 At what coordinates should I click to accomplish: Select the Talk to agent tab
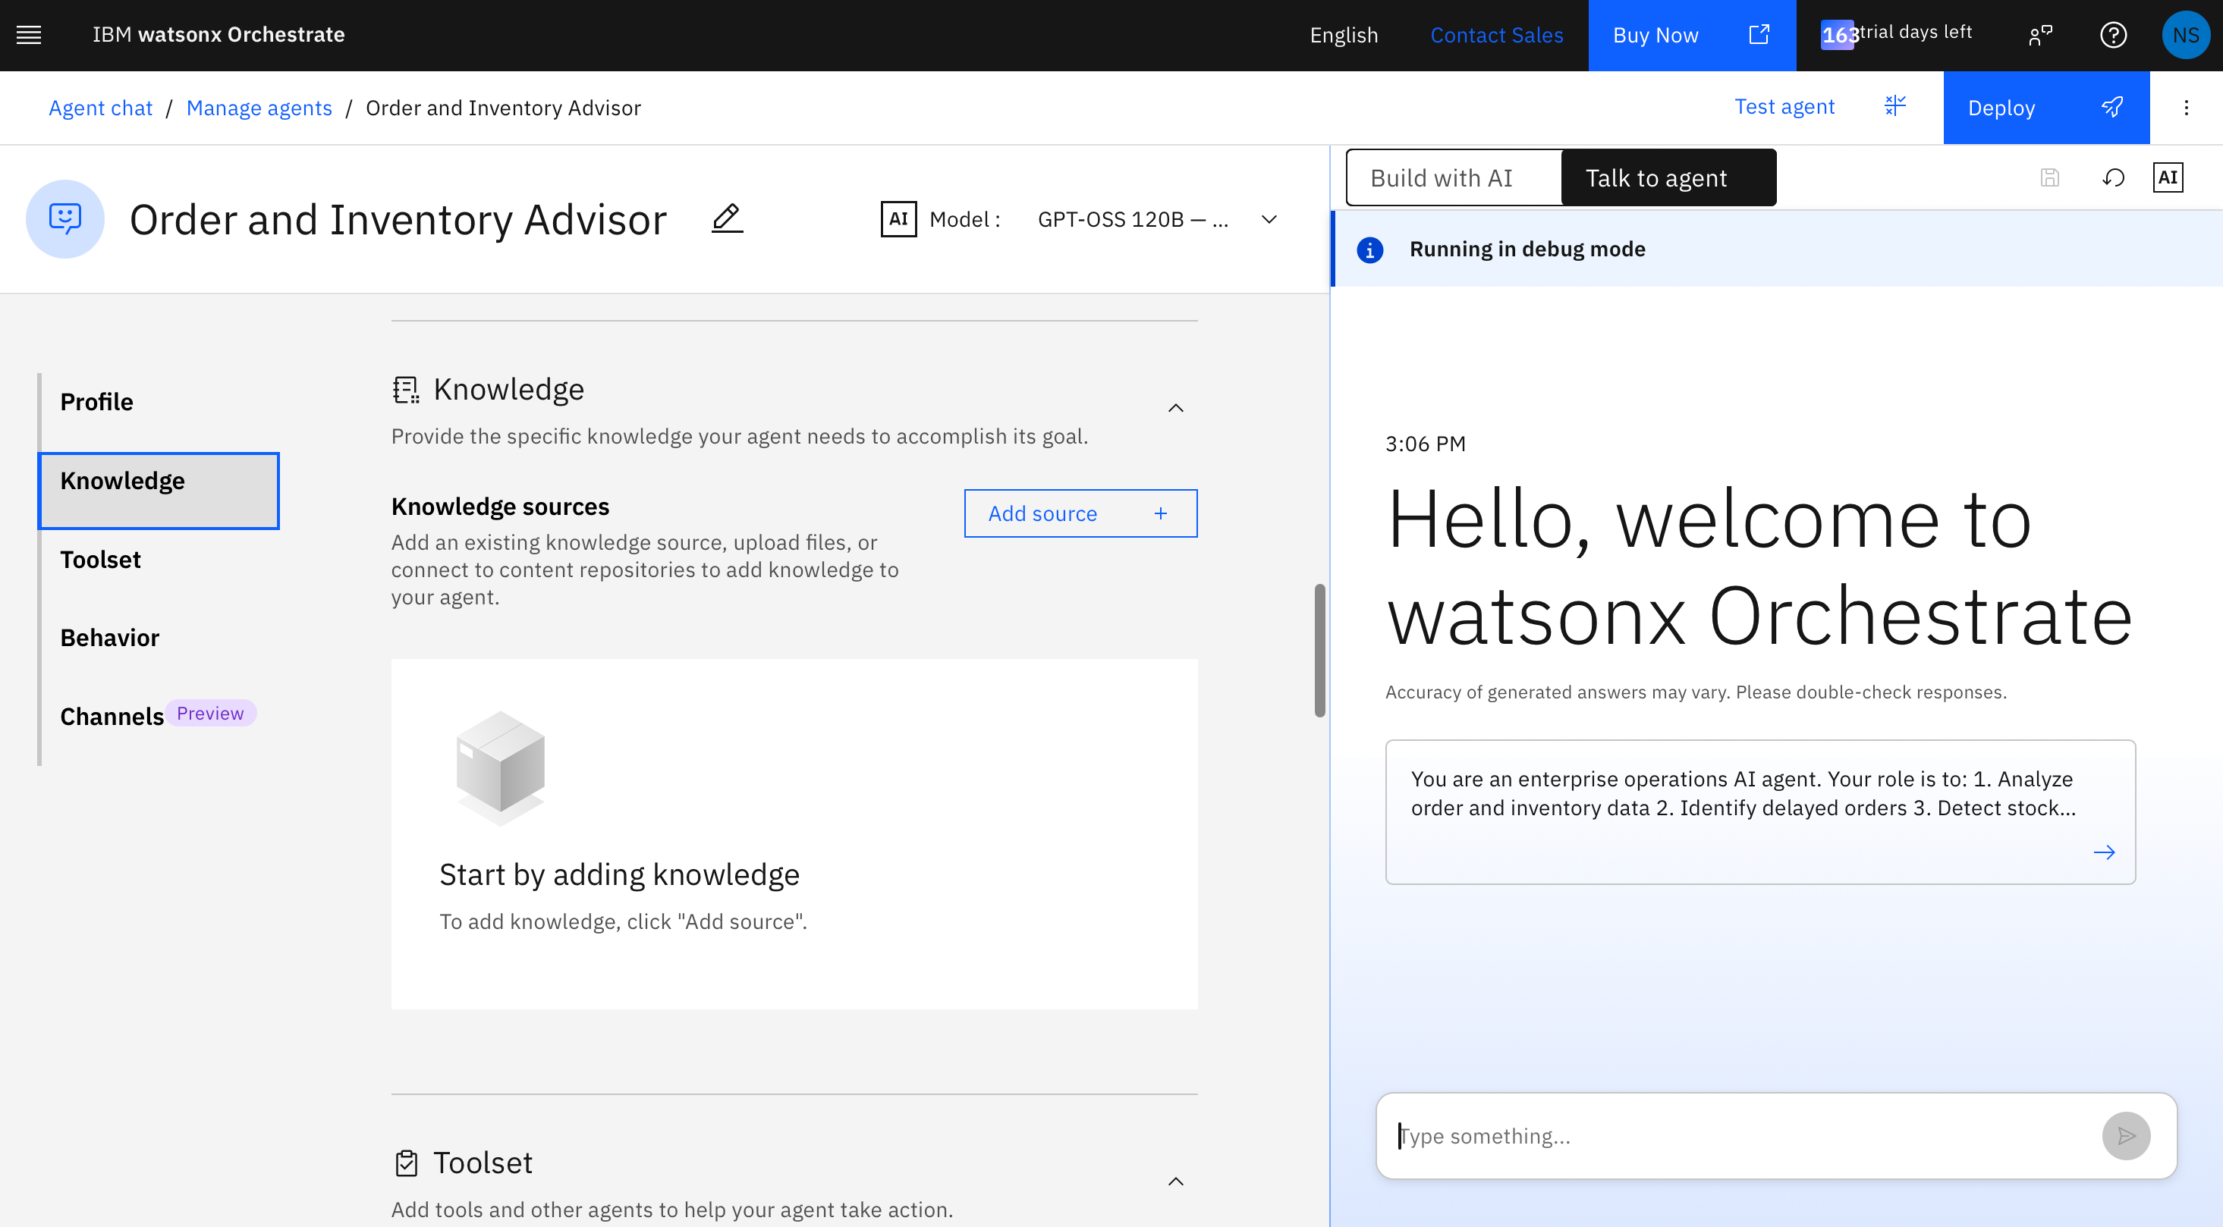[1669, 177]
